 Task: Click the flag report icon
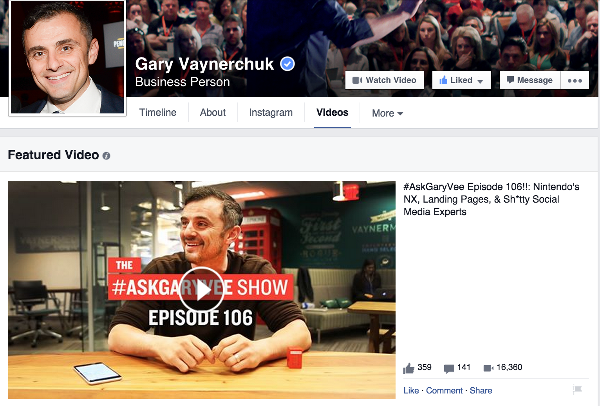click(577, 390)
